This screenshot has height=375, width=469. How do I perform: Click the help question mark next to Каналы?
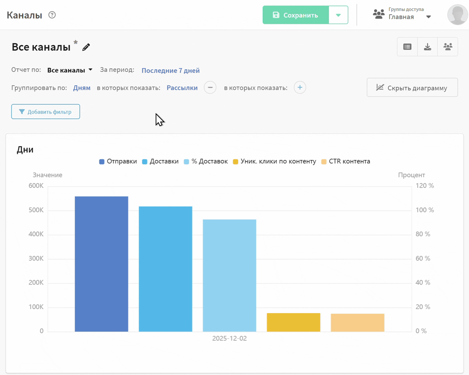click(x=52, y=15)
